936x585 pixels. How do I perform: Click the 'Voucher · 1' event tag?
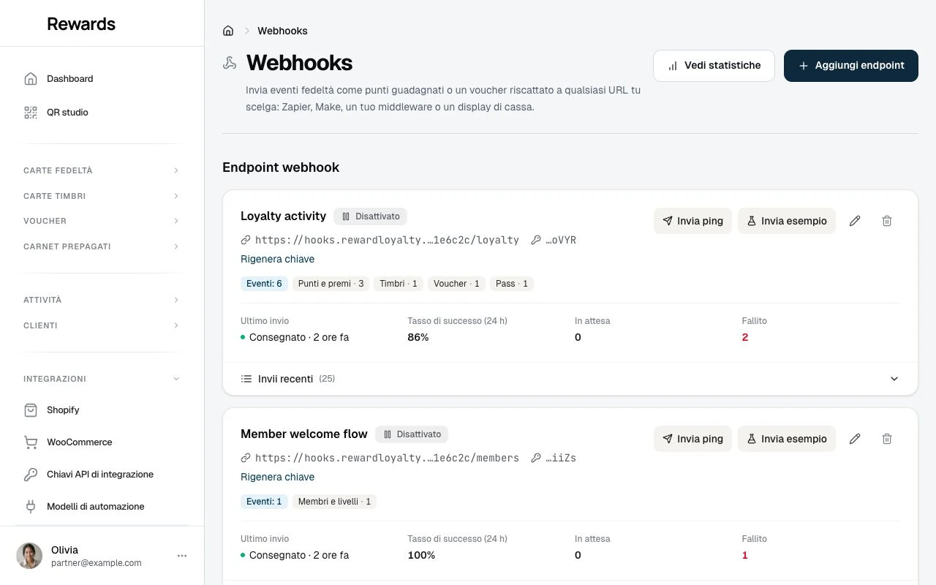click(456, 284)
